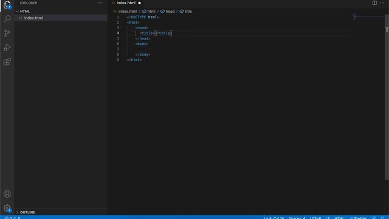Click the head symbol icon in breadcrumb

[162, 12]
